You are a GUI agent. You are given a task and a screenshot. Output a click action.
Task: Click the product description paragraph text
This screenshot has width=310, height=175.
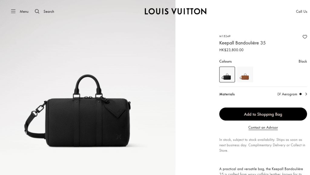(x=261, y=171)
